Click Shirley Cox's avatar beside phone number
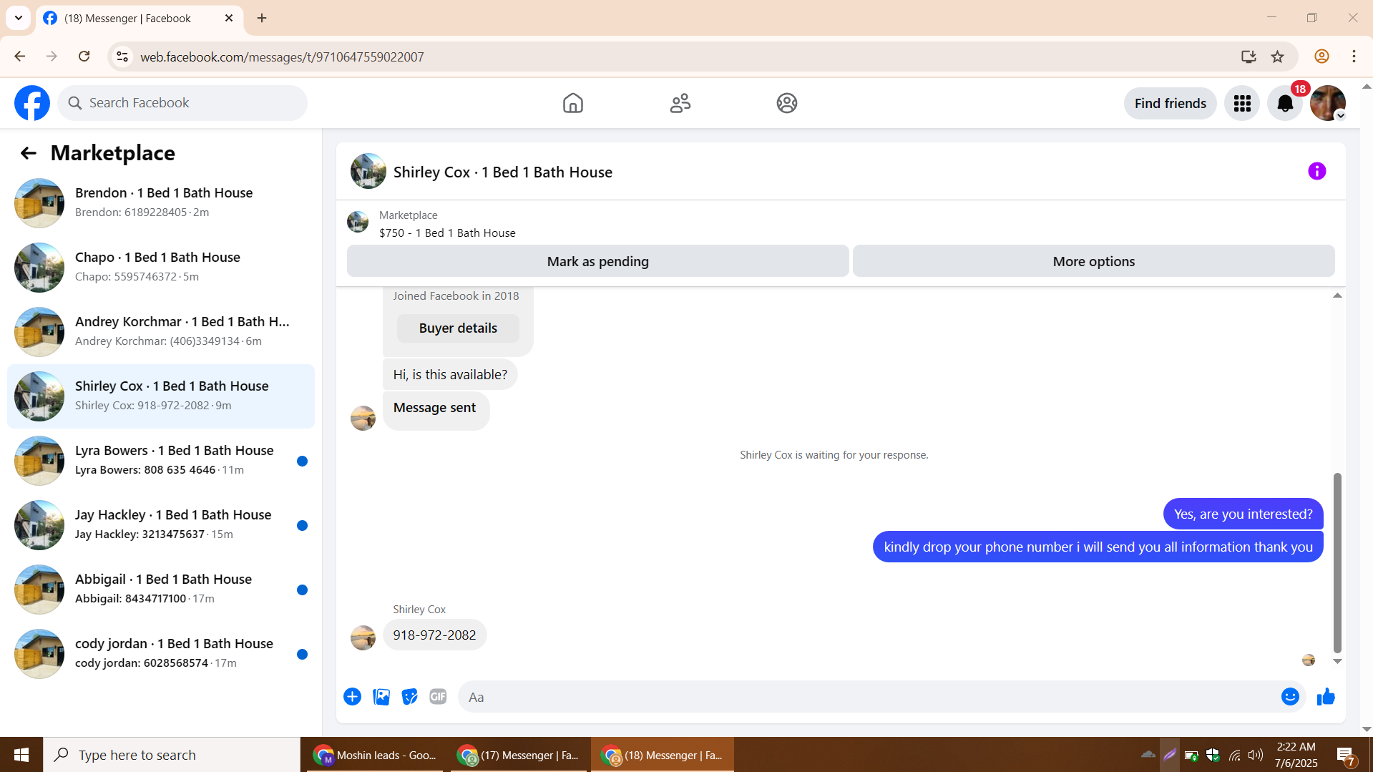 pyautogui.click(x=363, y=637)
